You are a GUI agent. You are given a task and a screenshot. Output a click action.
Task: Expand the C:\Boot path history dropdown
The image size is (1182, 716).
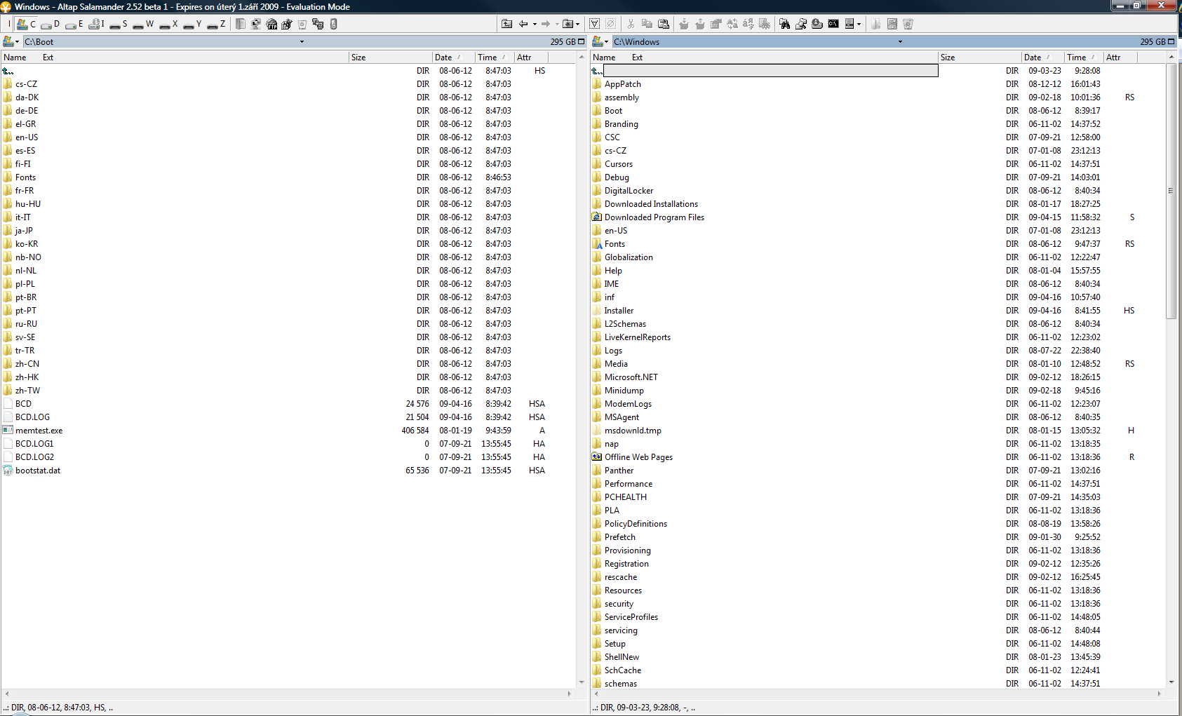pyautogui.click(x=302, y=42)
